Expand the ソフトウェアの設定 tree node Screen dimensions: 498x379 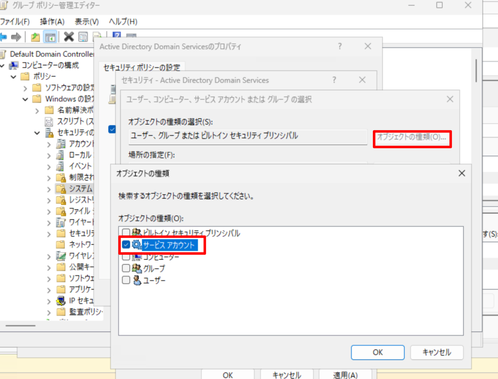point(25,88)
